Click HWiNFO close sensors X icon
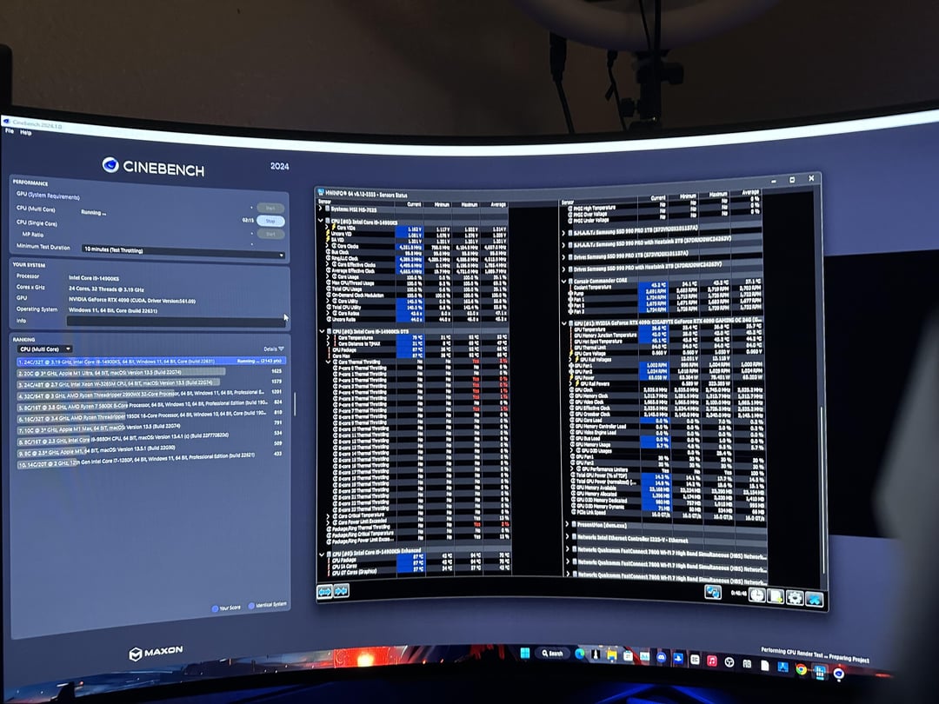The image size is (939, 704). tap(815, 600)
